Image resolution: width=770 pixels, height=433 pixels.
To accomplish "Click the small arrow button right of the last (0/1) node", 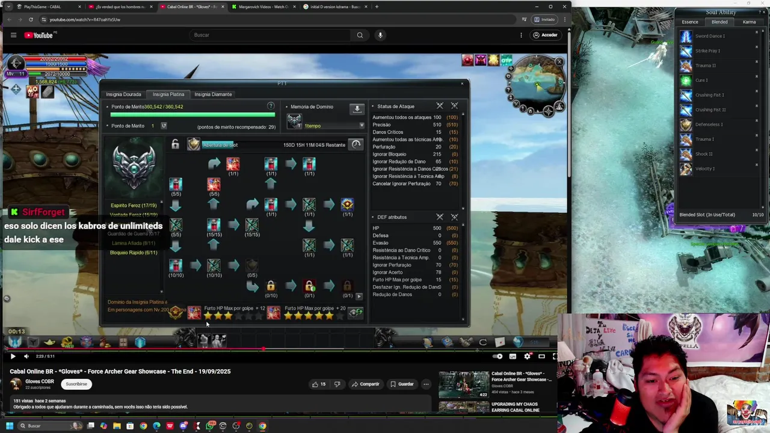I will point(359,296).
